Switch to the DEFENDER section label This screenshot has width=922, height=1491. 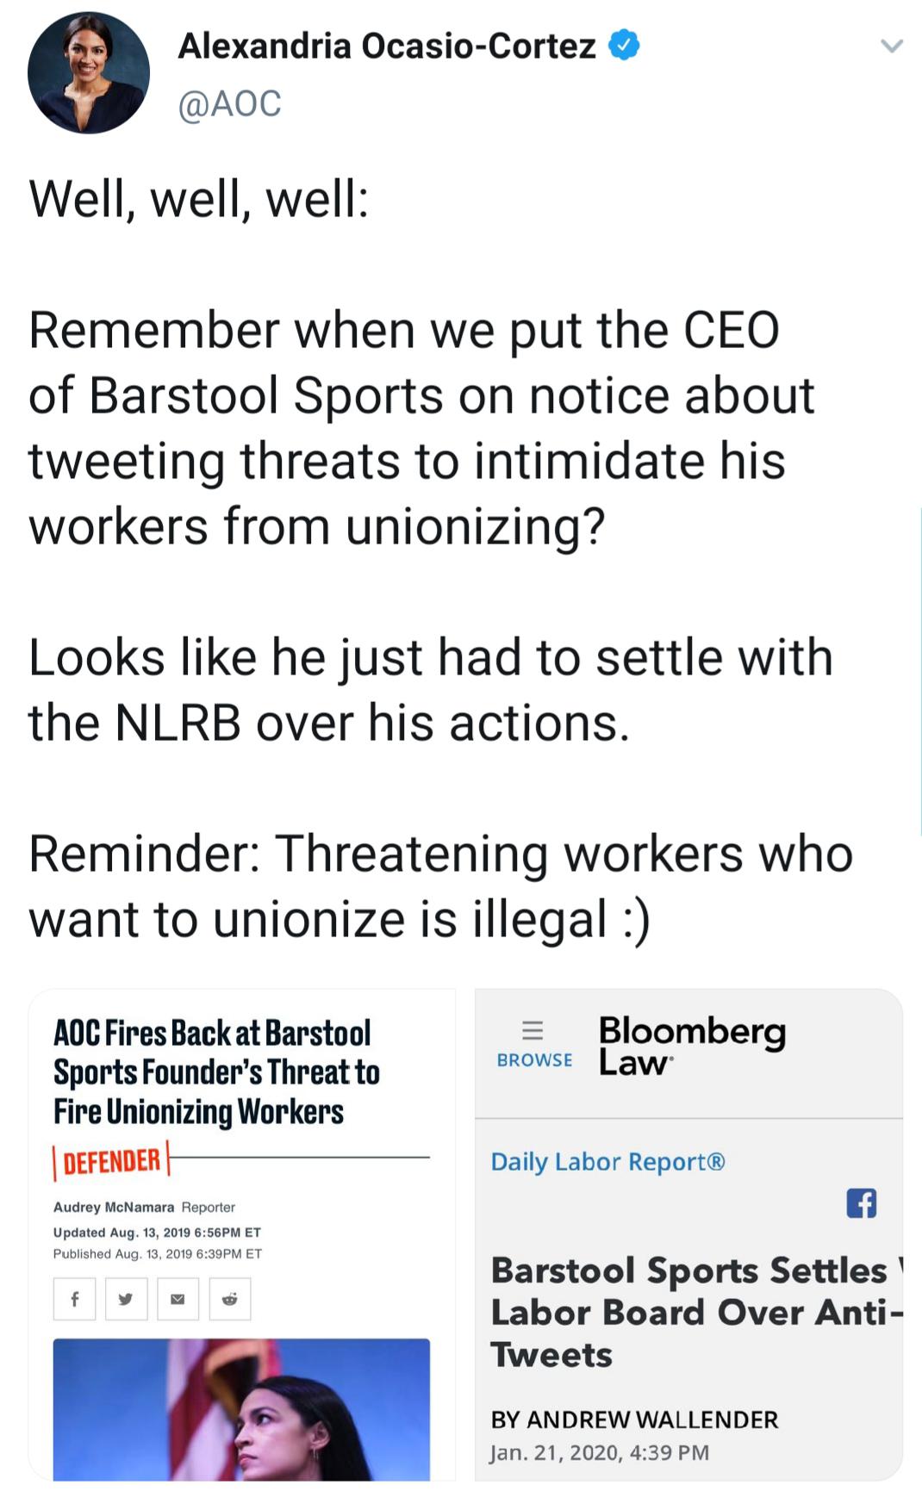(x=109, y=1160)
